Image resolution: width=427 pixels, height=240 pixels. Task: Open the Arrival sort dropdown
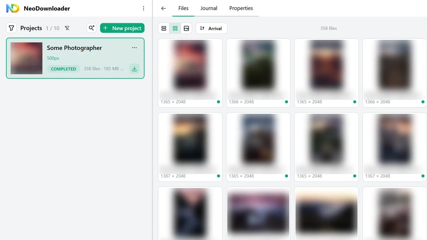(x=211, y=28)
